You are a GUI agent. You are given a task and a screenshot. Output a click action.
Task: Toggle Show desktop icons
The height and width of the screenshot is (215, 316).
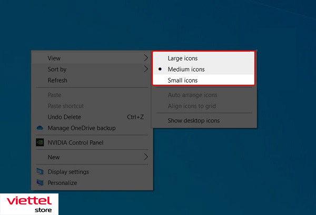[x=204, y=120]
